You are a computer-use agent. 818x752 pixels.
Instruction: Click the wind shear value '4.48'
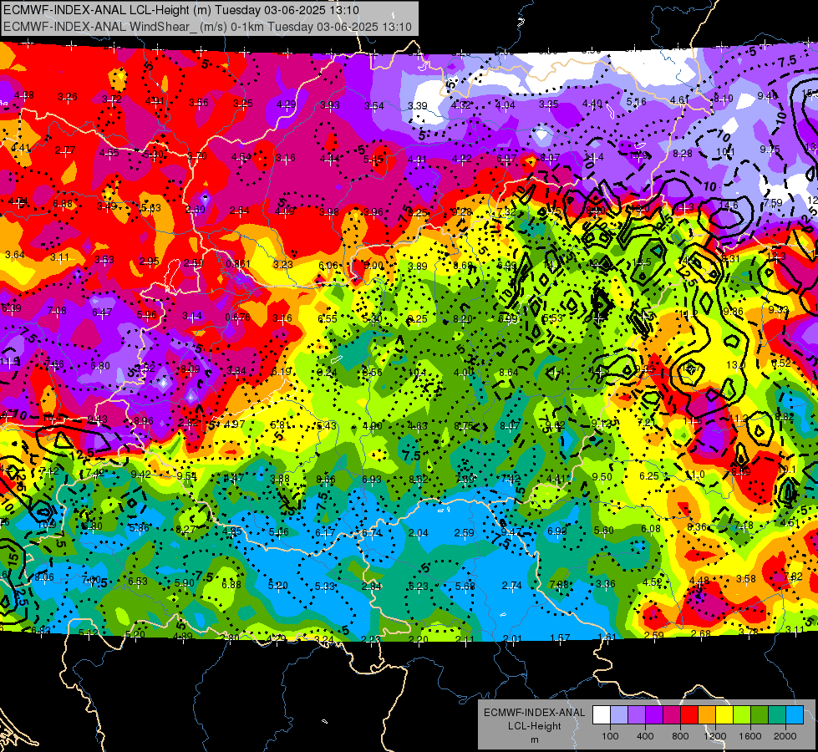point(699,581)
